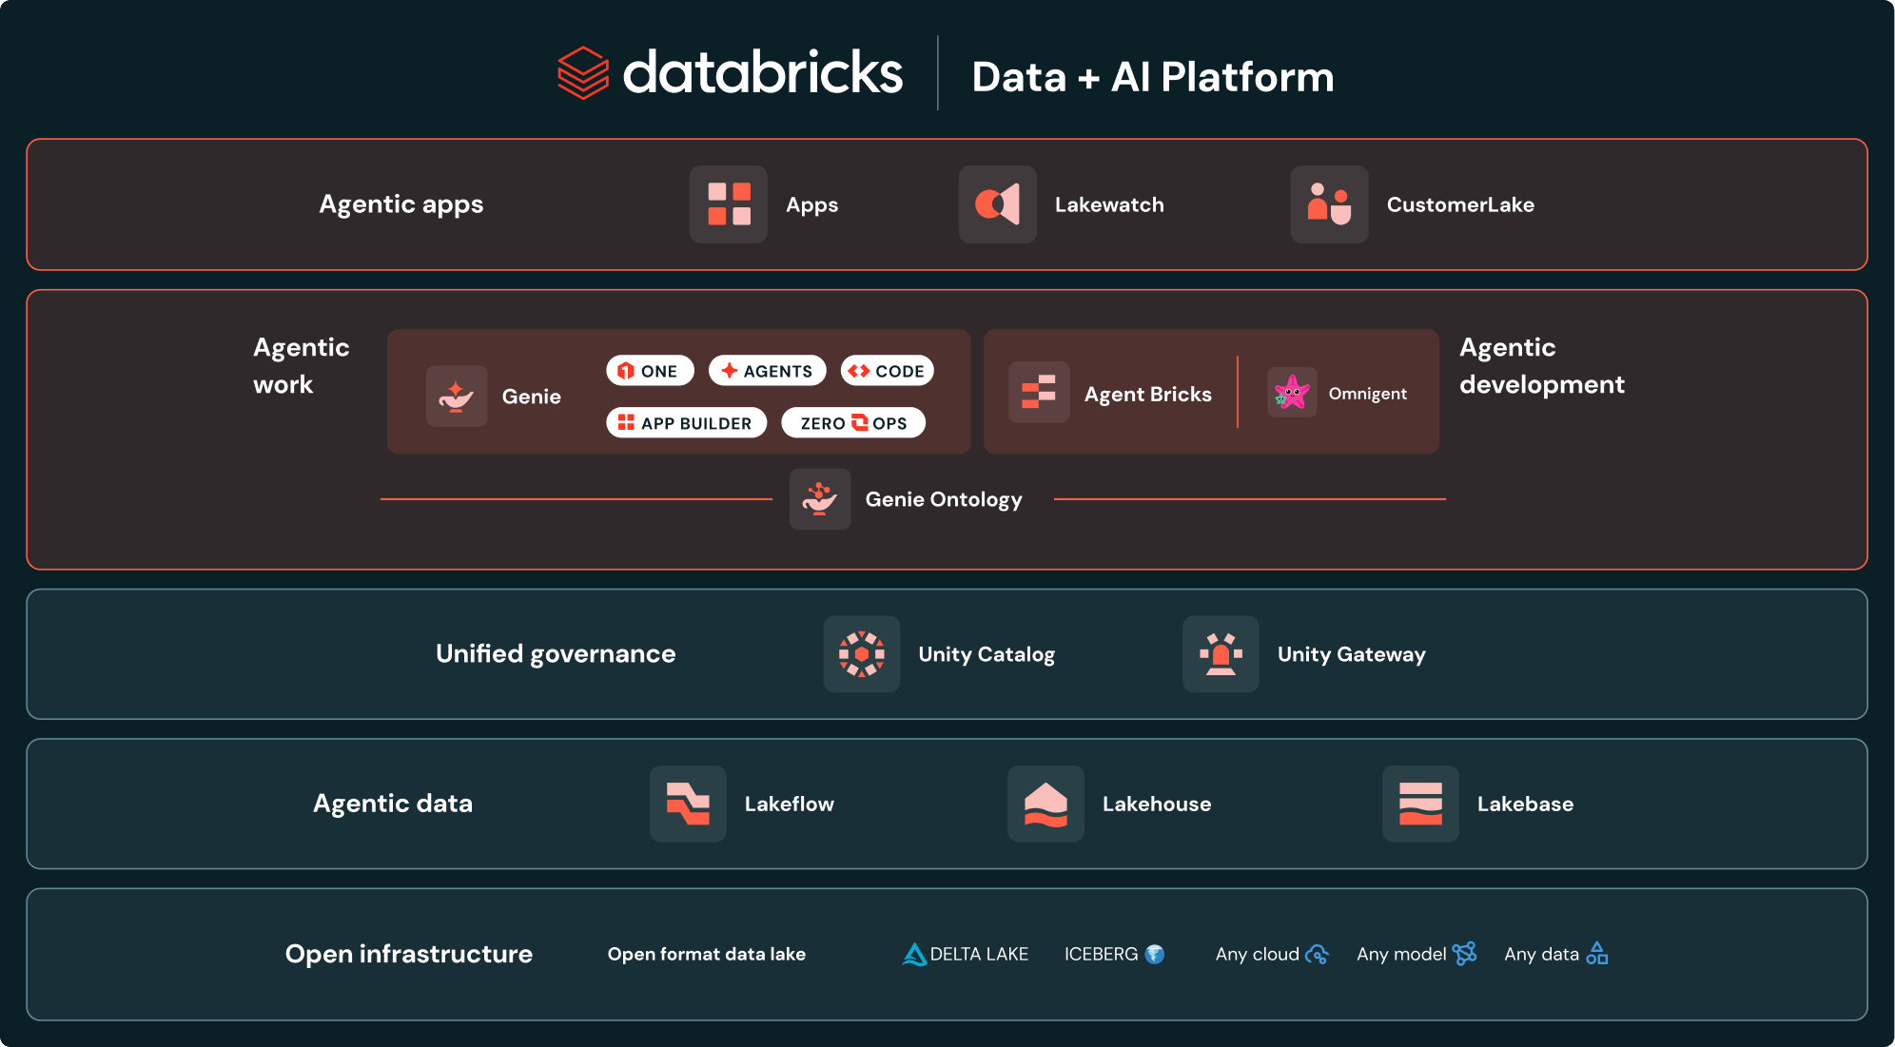This screenshot has width=1895, height=1047.
Task: Select the Any cloud icon
Action: click(1317, 954)
